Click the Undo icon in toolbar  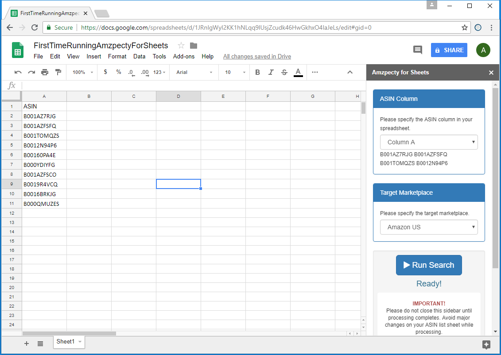(x=18, y=72)
